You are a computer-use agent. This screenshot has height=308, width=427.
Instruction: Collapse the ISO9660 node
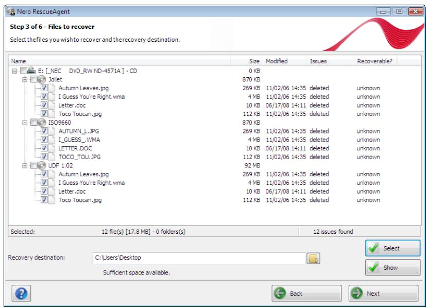point(25,123)
